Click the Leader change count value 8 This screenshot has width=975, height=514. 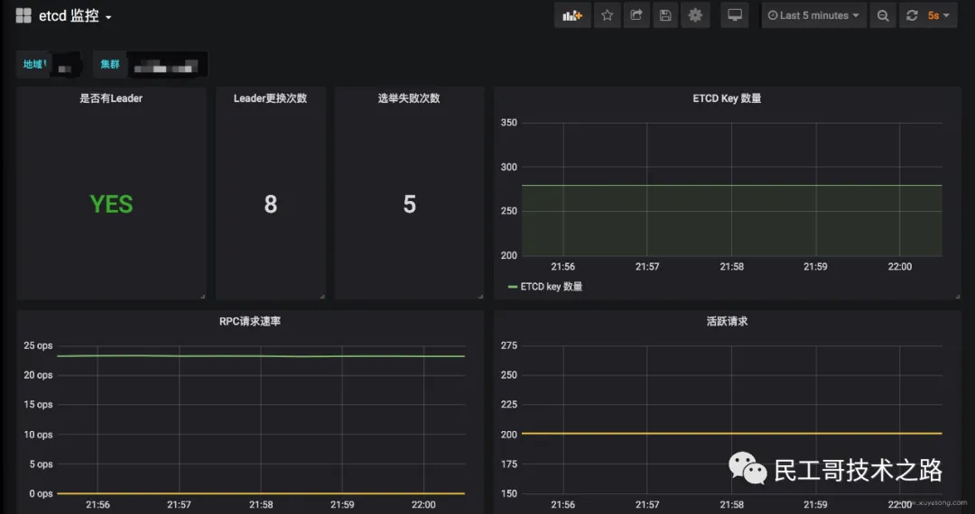coord(271,204)
